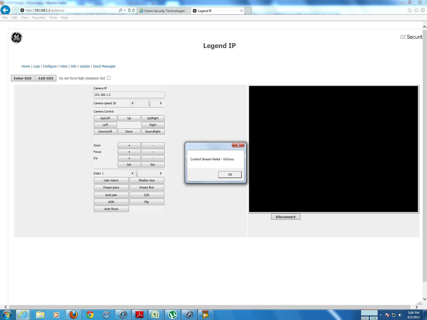
Task: Click the refresh page icon
Action: (x=133, y=10)
